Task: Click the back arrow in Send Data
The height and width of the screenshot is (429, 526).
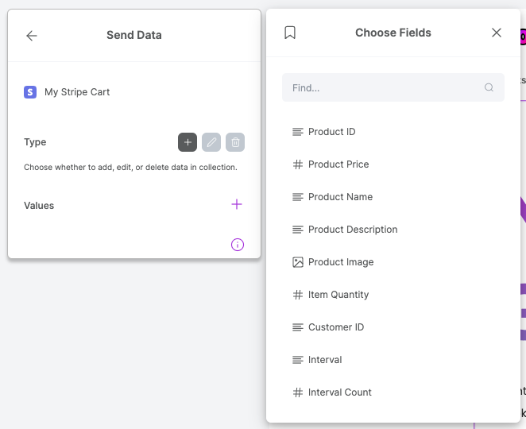Action: (x=32, y=36)
